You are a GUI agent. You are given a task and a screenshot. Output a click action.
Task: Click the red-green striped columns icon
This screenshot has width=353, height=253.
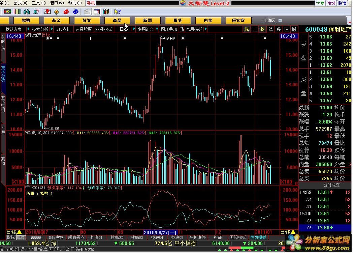[17, 11]
